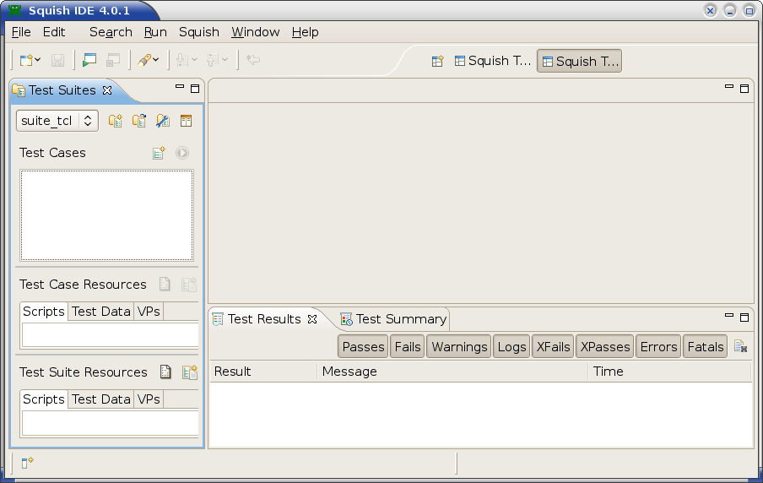763x483 pixels.
Task: Select Scripts tab under Test Case Resources
Action: pyautogui.click(x=44, y=311)
